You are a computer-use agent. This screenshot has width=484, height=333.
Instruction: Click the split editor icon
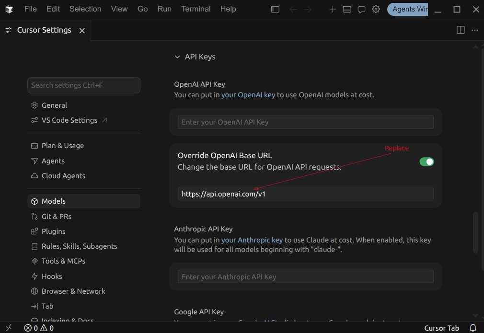click(461, 30)
